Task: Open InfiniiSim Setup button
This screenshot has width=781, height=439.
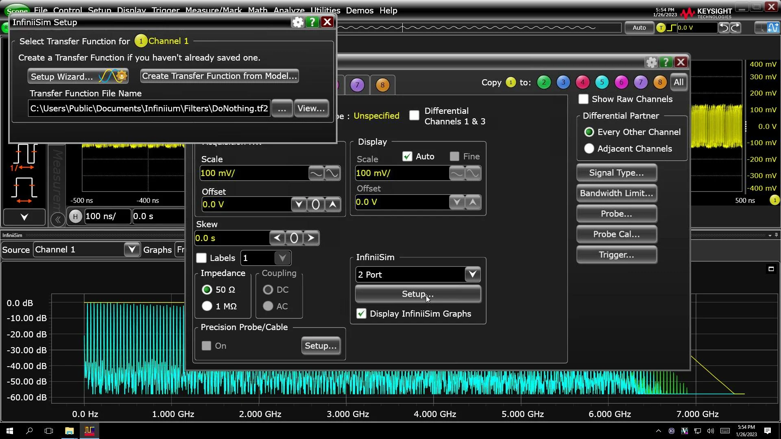Action: pyautogui.click(x=418, y=294)
